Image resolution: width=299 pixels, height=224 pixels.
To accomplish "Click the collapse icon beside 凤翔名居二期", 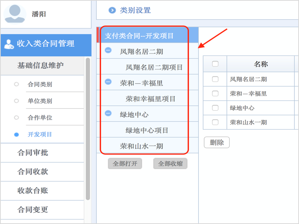I will (108, 51).
